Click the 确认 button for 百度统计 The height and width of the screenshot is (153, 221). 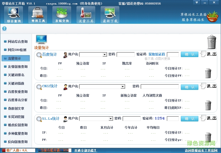[189, 54]
